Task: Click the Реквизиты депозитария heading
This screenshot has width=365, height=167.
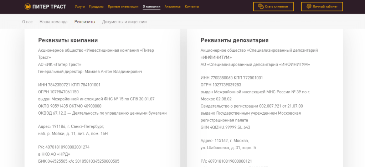Action: pos(235,40)
